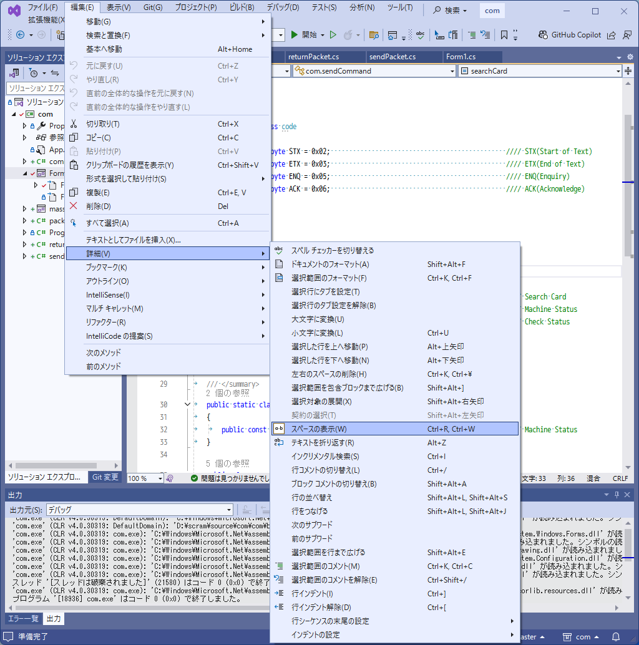Click the line indent icon in submenu
This screenshot has width=639, height=645.
click(x=279, y=593)
